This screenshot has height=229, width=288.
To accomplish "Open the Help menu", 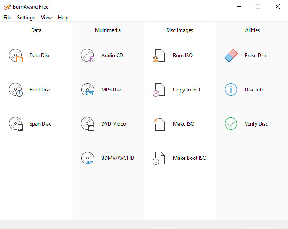I will [63, 18].
